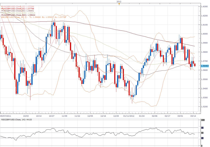Click the orange 2012 year marker triangle
The width and height of the screenshot is (210, 147).
click(119, 4)
